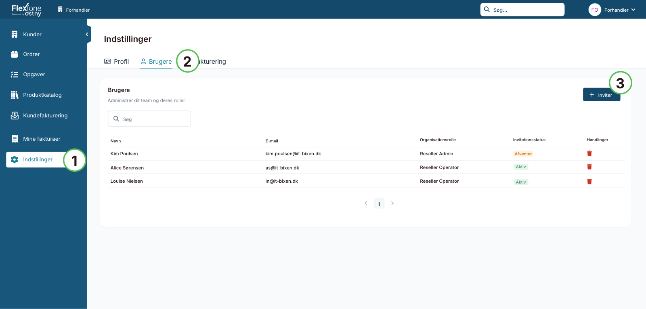Click the global Søg... search field
This screenshot has width=646, height=309.
[x=522, y=10]
